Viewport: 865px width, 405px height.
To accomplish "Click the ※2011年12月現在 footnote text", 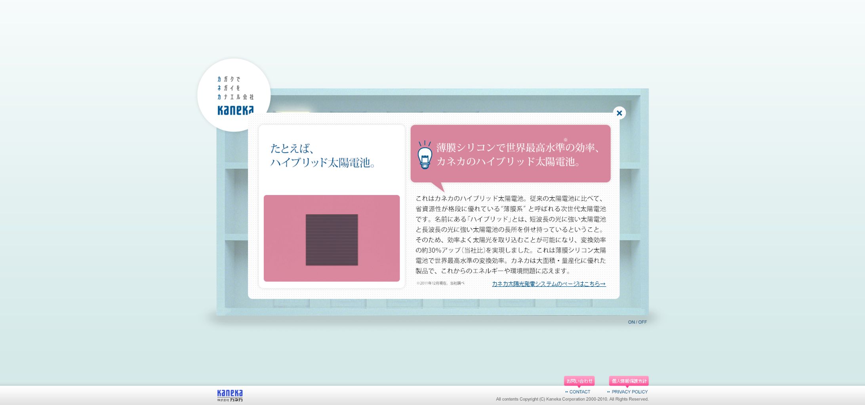I will click(440, 283).
